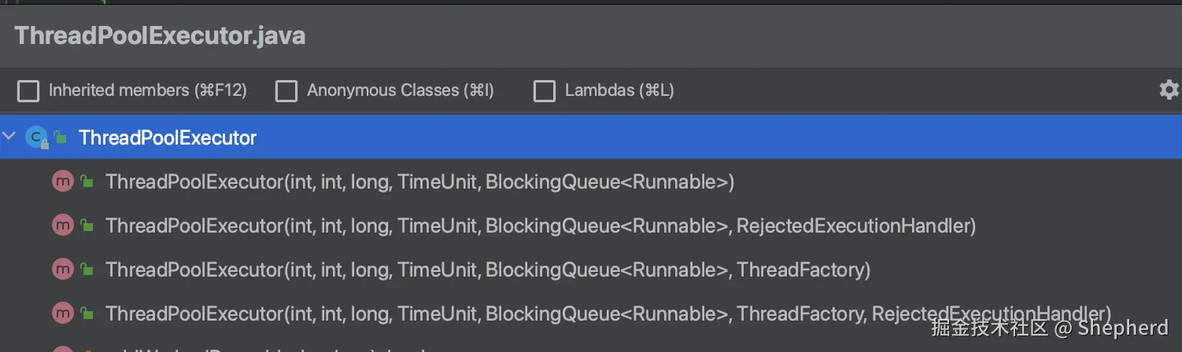Click the method icon of the ThreadFactory-only constructor

[x=62, y=269]
